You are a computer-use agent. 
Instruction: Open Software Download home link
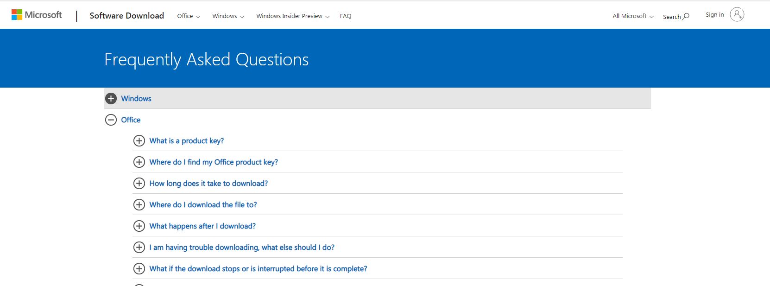[126, 16]
